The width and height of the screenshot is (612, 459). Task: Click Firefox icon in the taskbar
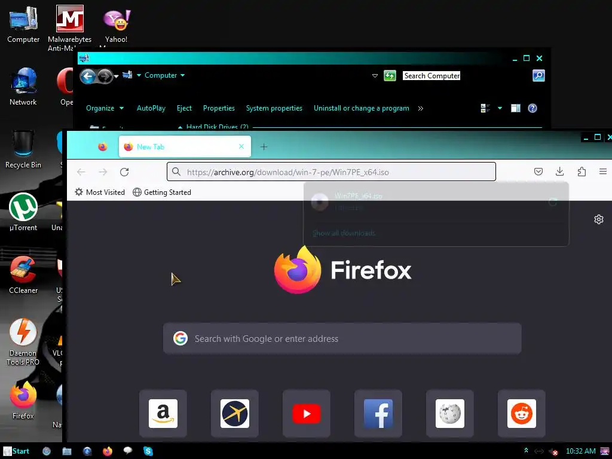tap(108, 451)
